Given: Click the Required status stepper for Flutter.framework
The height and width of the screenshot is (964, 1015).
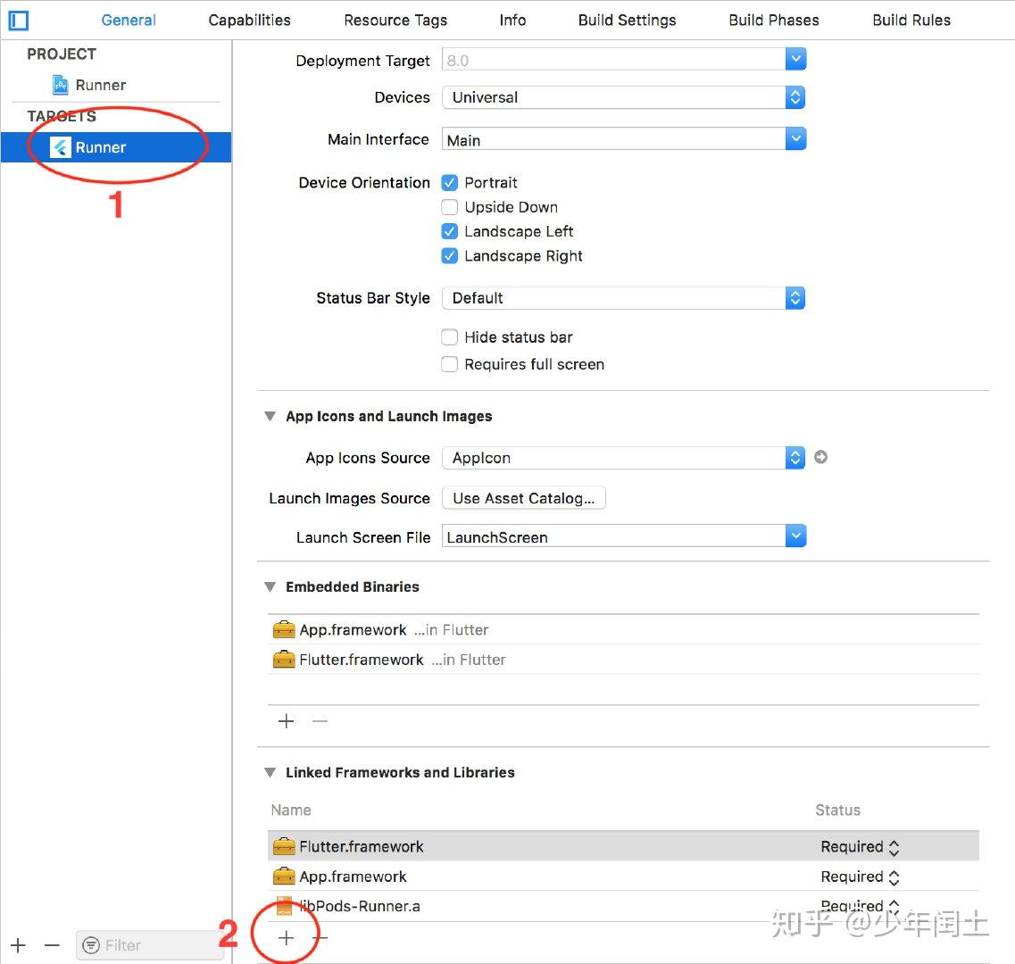Looking at the screenshot, I should [x=891, y=846].
